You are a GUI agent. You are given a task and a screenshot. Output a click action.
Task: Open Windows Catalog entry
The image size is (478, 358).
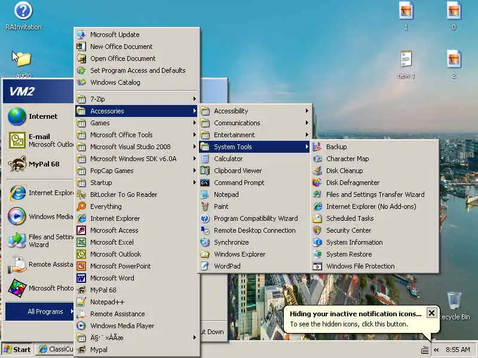pos(137,82)
